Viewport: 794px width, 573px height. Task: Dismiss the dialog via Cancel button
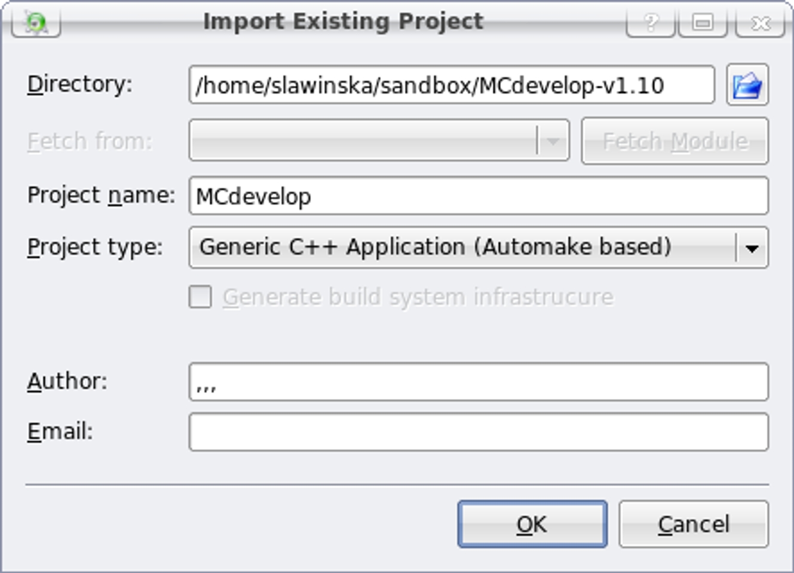(x=693, y=524)
